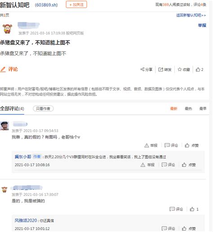Open 风雅颂2020 user profile link

pyautogui.click(x=26, y=220)
